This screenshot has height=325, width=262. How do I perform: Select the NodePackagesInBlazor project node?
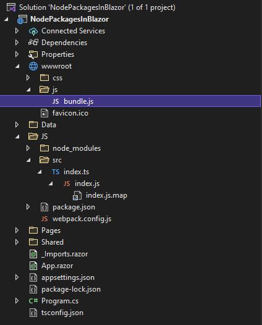(x=69, y=19)
